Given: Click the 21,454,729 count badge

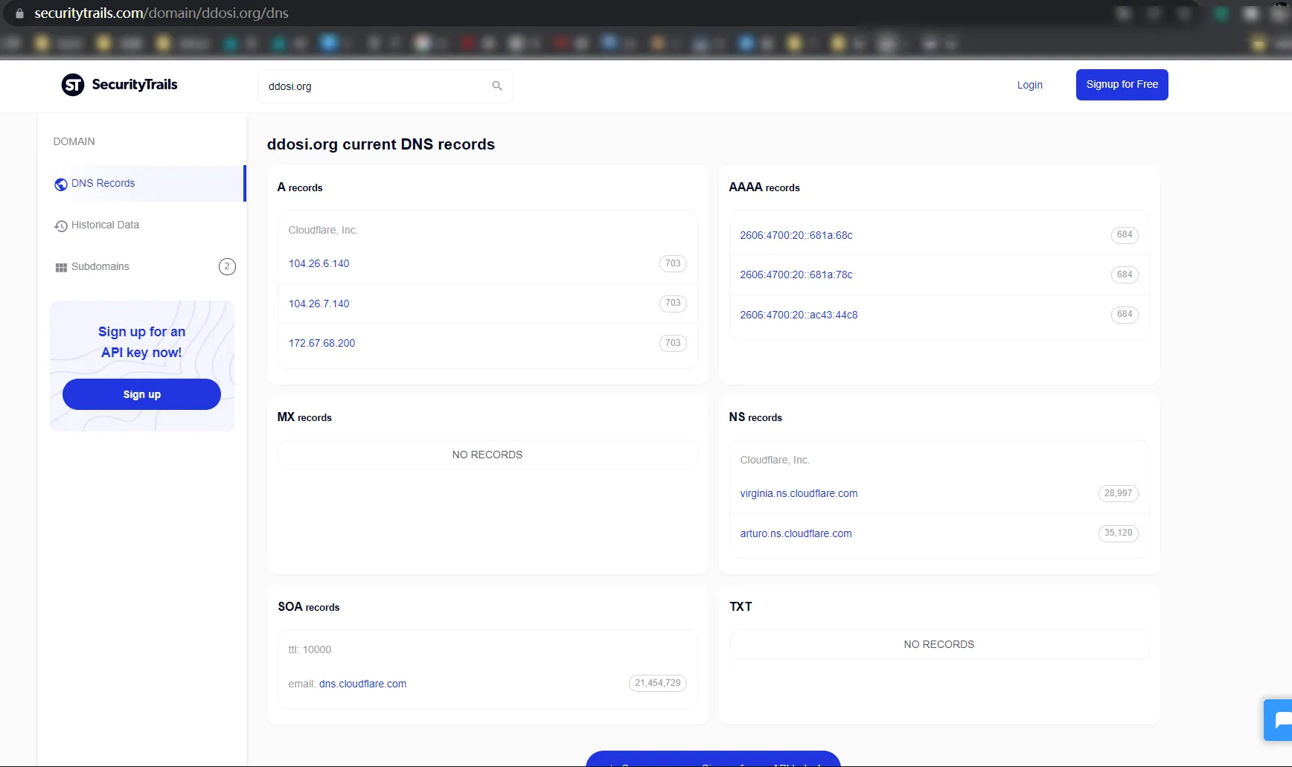Looking at the screenshot, I should tap(657, 683).
